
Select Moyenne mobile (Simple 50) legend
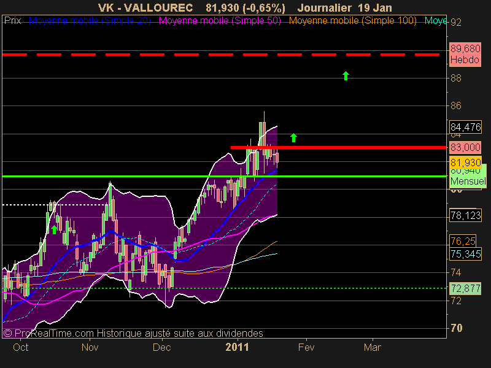(x=220, y=21)
